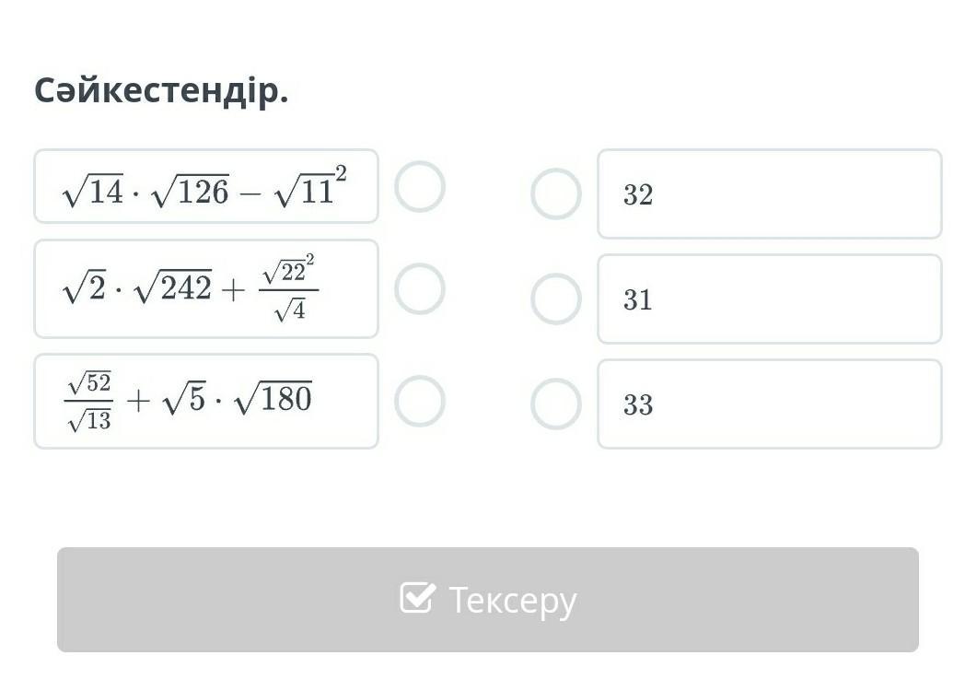Select the circle beside the √5·√180 expression
Screen dimensions: 977x679
[x=420, y=401]
